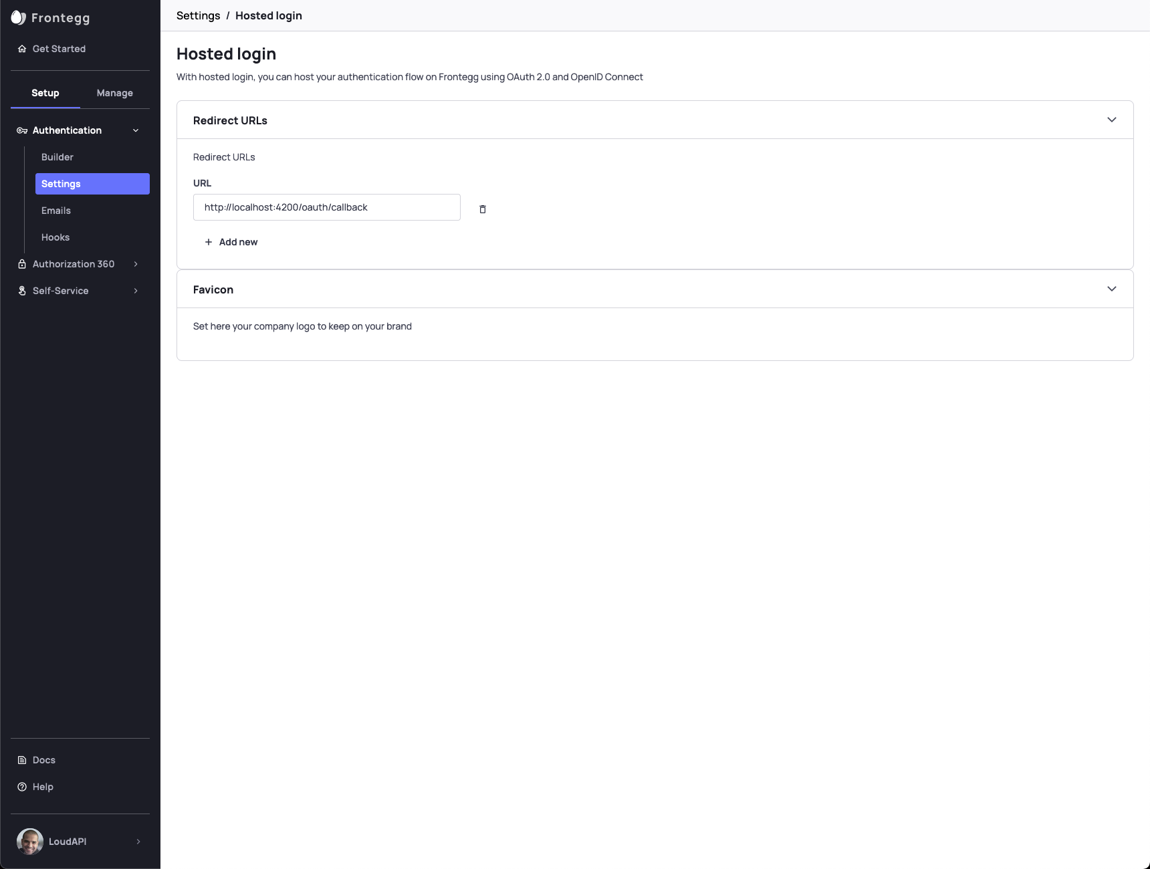
Task: Click the Add new button label
Action: 238,242
